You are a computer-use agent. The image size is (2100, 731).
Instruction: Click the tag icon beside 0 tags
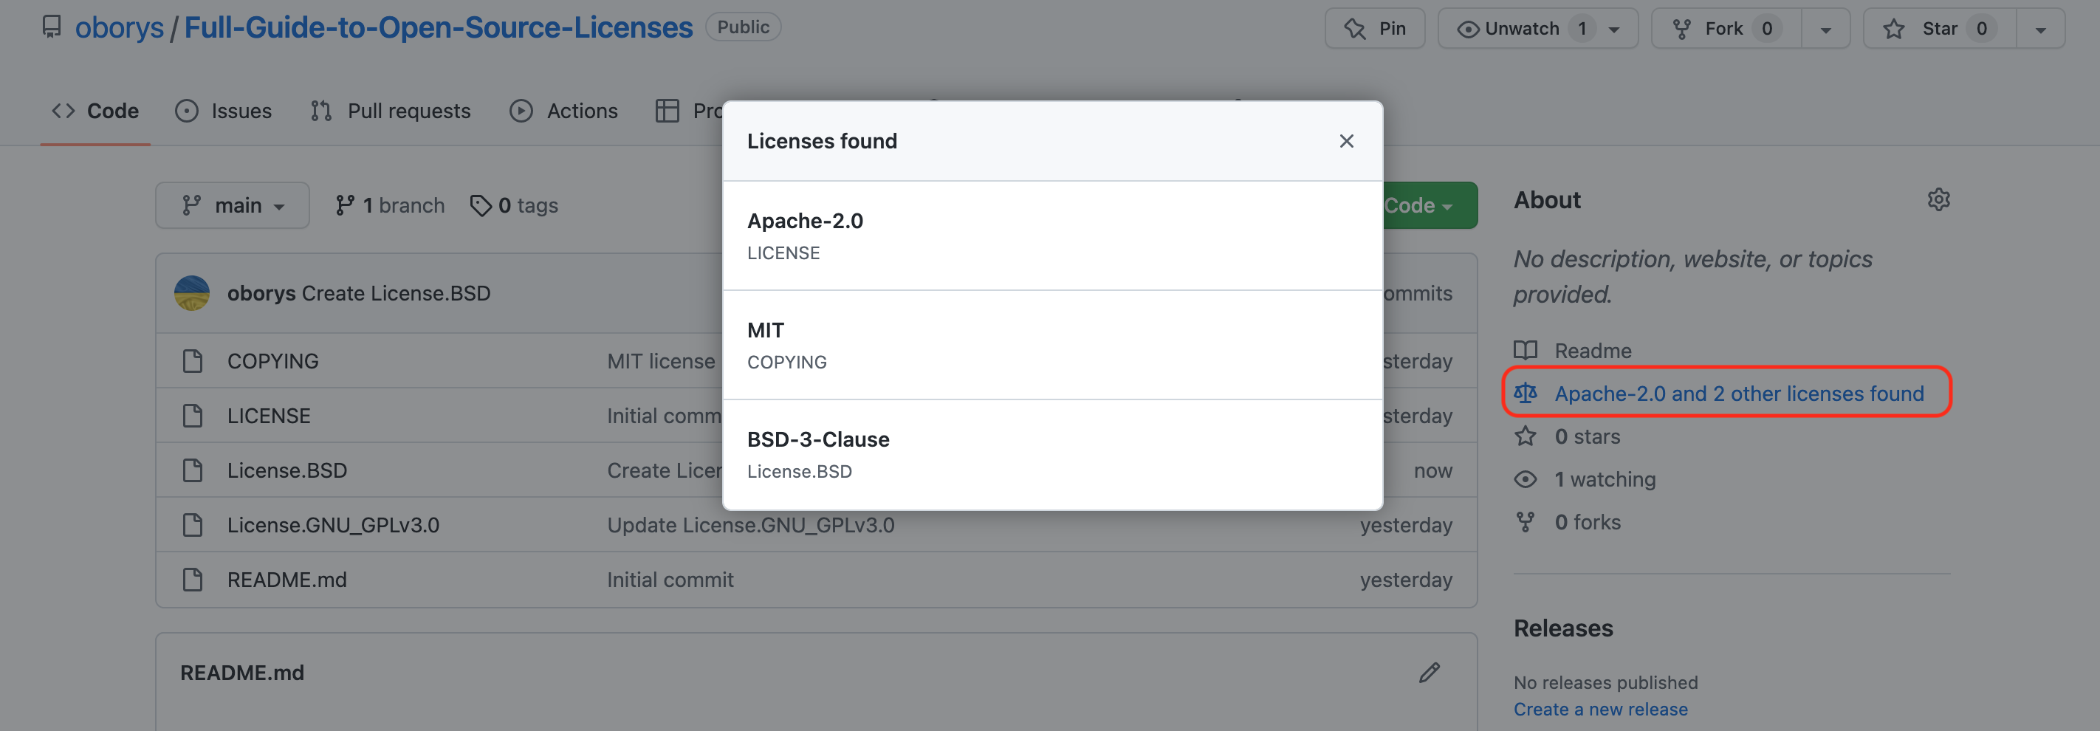tap(481, 205)
